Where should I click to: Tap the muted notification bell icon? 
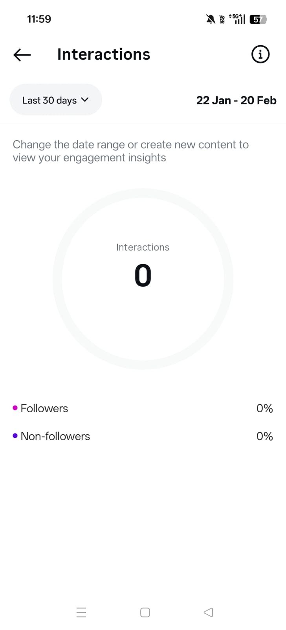(x=211, y=19)
